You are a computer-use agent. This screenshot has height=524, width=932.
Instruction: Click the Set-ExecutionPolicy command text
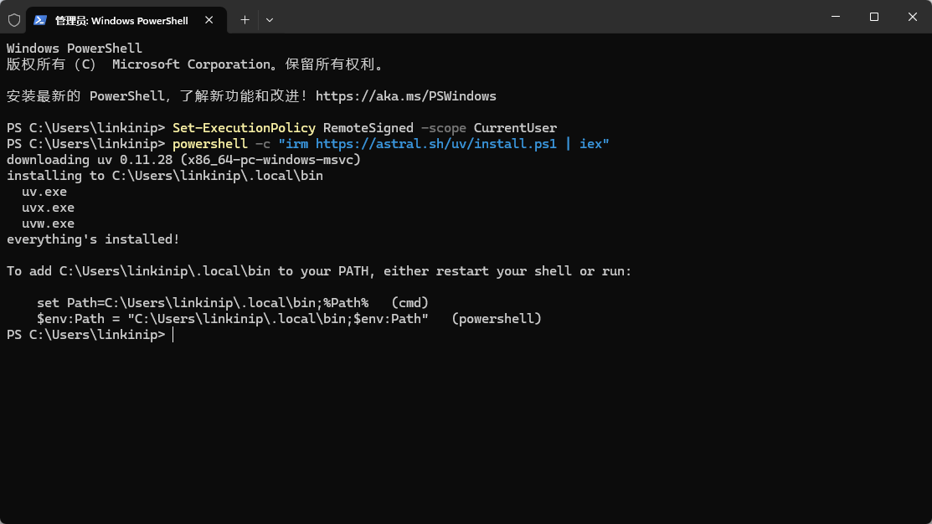coord(244,128)
